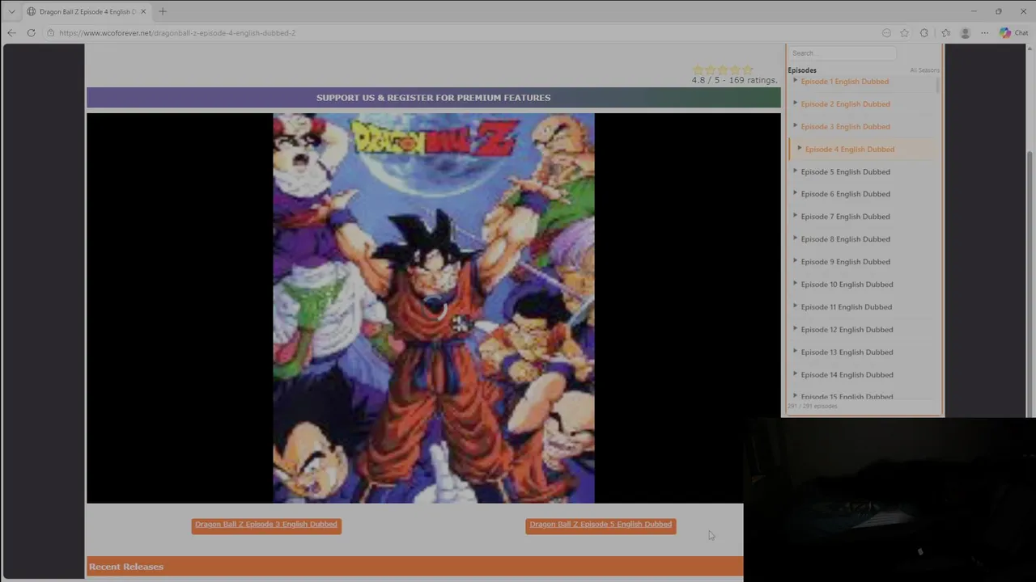Click the Episodes heading in sidebar
The image size is (1036, 582).
tap(802, 70)
